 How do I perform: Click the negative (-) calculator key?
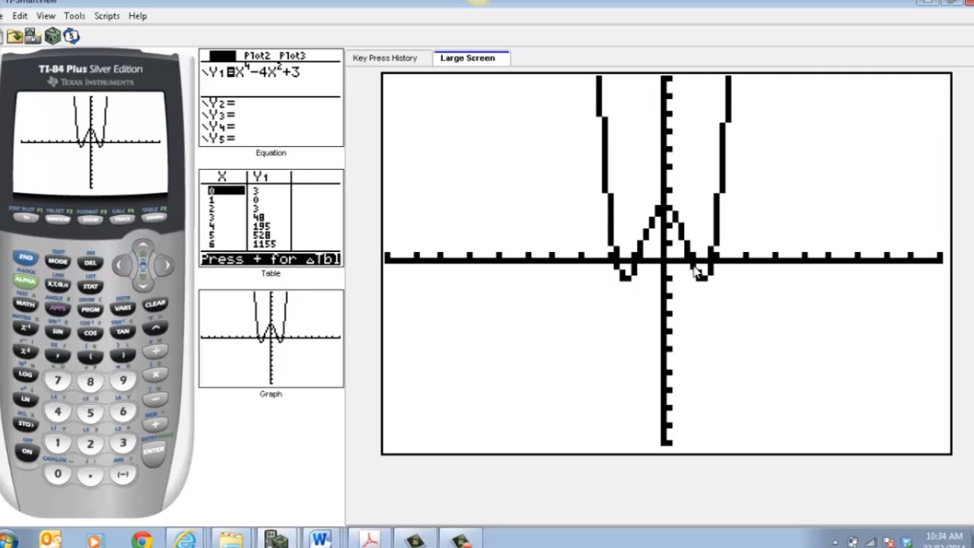pyautogui.click(x=123, y=474)
